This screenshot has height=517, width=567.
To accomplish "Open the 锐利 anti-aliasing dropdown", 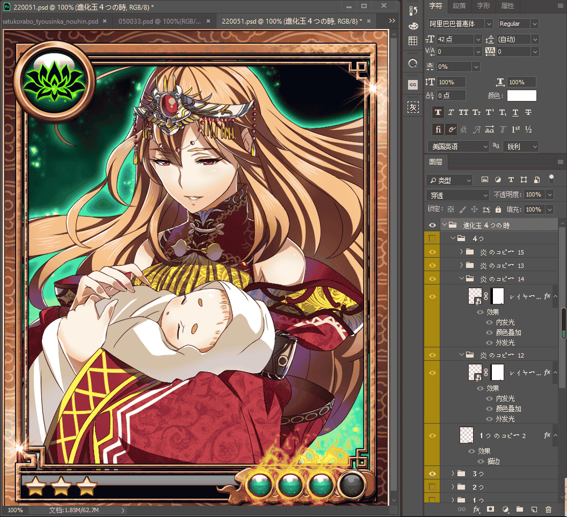I will pyautogui.click(x=520, y=147).
